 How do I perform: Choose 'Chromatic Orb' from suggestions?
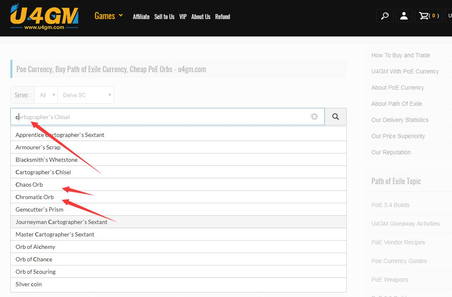[179, 197]
